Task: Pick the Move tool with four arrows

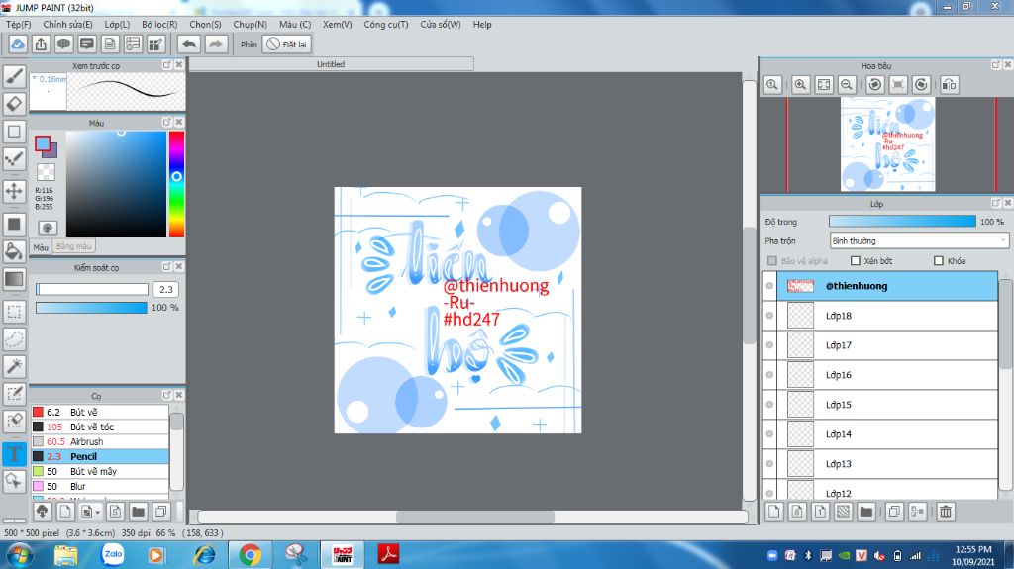Action: tap(14, 191)
